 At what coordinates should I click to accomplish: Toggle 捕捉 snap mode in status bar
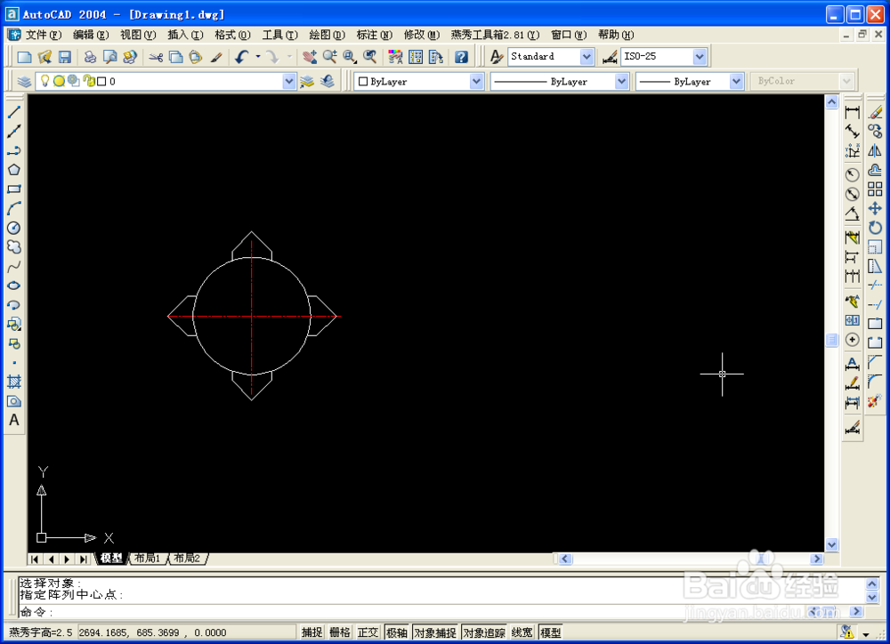(x=311, y=632)
